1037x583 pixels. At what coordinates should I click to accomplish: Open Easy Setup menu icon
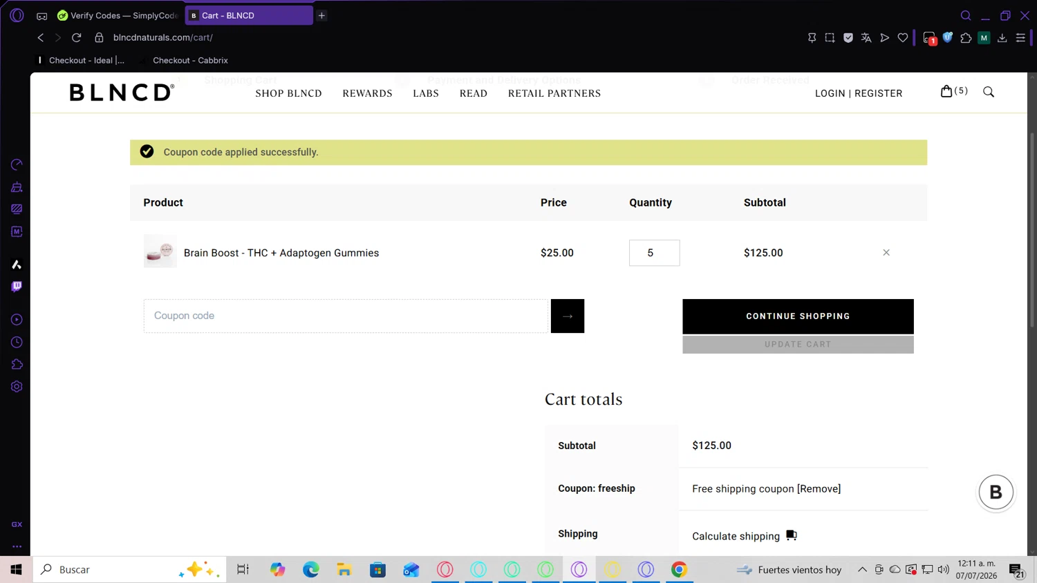click(x=1020, y=38)
